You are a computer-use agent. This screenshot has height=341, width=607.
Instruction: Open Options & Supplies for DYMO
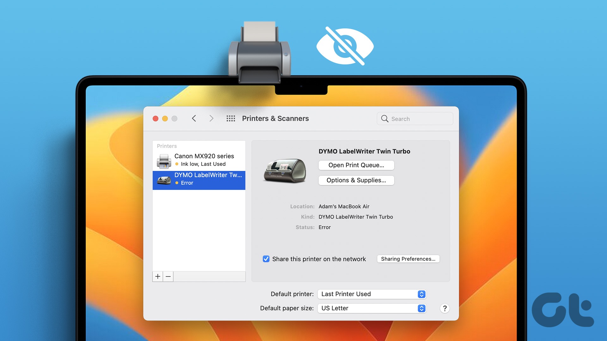point(356,180)
